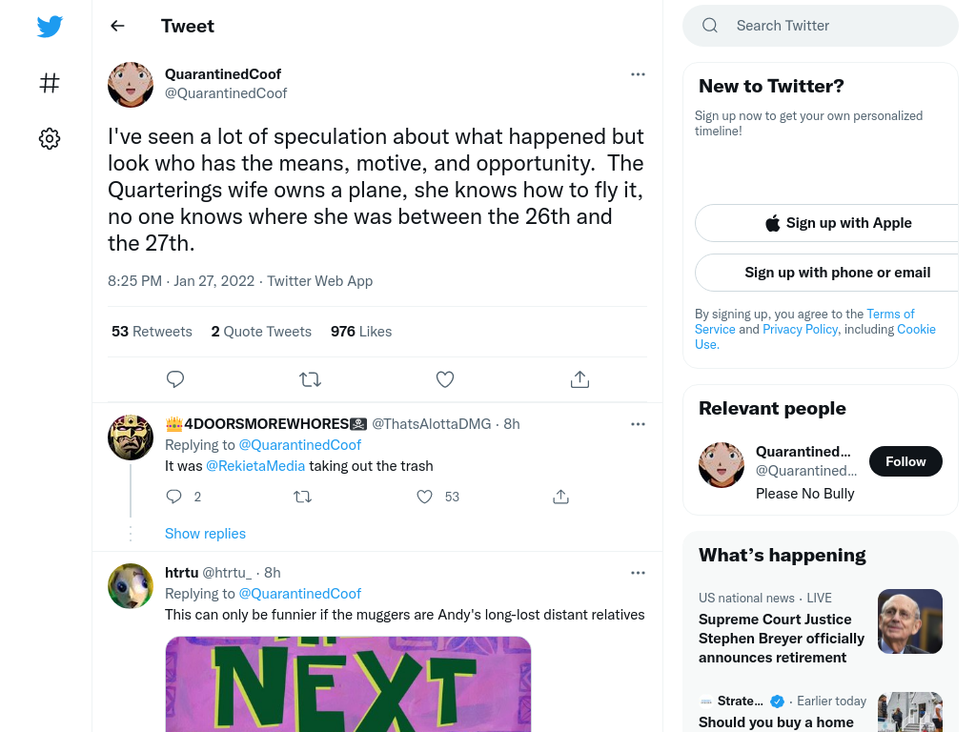Open the Settings gear icon in sidebar
This screenshot has height=732, width=976.
point(50,138)
